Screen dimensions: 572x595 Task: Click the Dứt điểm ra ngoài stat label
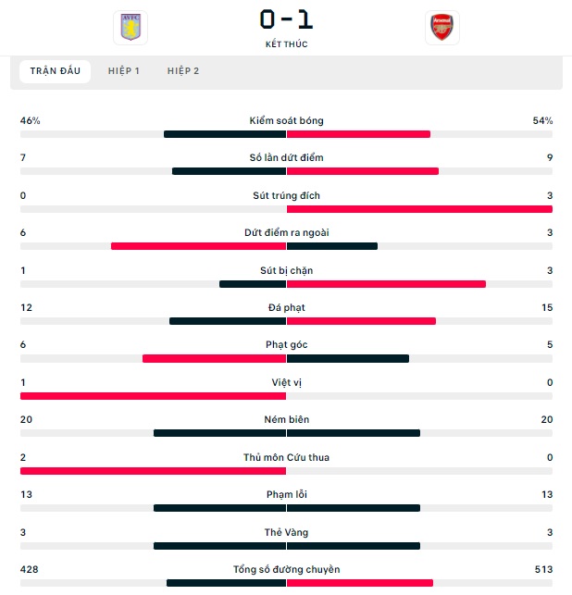click(286, 232)
